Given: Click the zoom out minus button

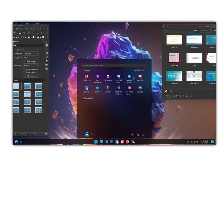Looking at the screenshot, I should click(x=30, y=134).
